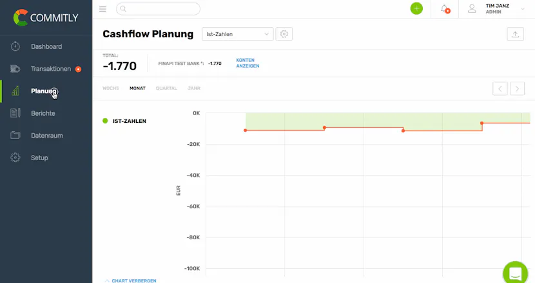
Task: Click Konten Anzeigen link
Action: click(248, 63)
